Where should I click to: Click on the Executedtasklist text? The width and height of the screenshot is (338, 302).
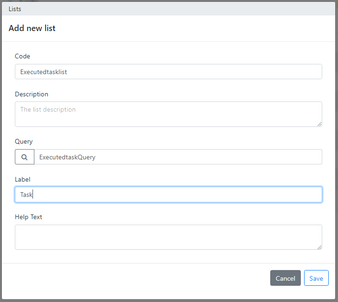point(44,72)
